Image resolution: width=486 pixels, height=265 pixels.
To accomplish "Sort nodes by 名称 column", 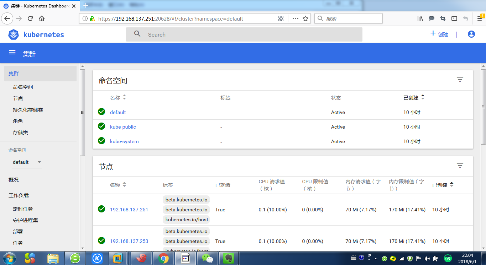I will pyautogui.click(x=118, y=185).
